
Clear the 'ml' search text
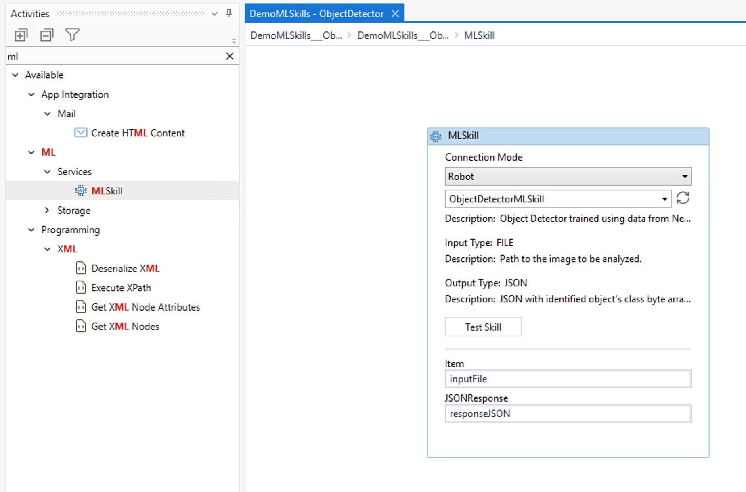(230, 56)
